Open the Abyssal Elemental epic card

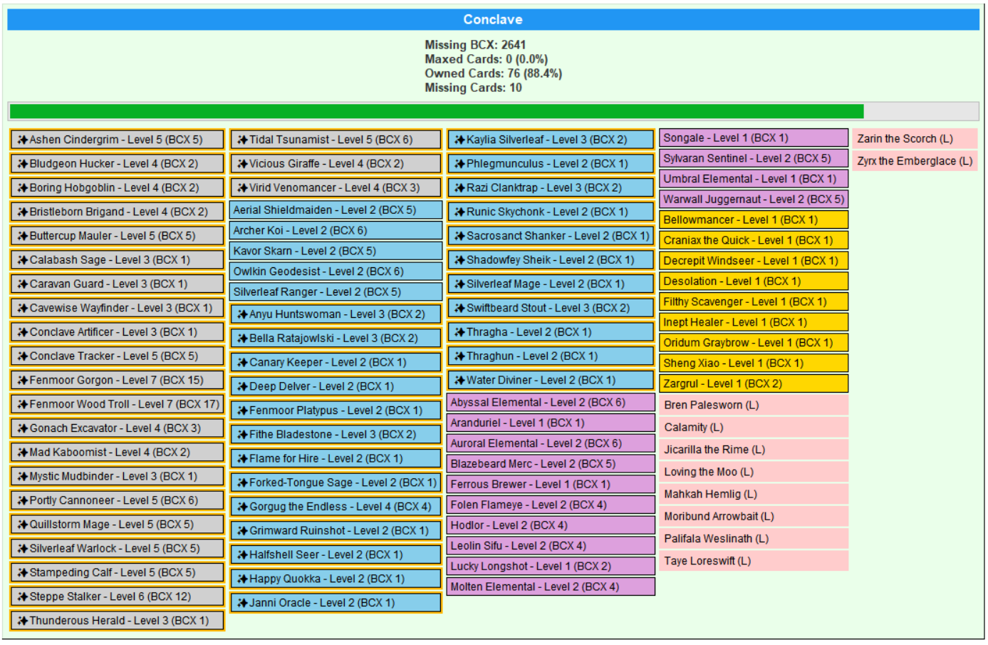pyautogui.click(x=551, y=403)
